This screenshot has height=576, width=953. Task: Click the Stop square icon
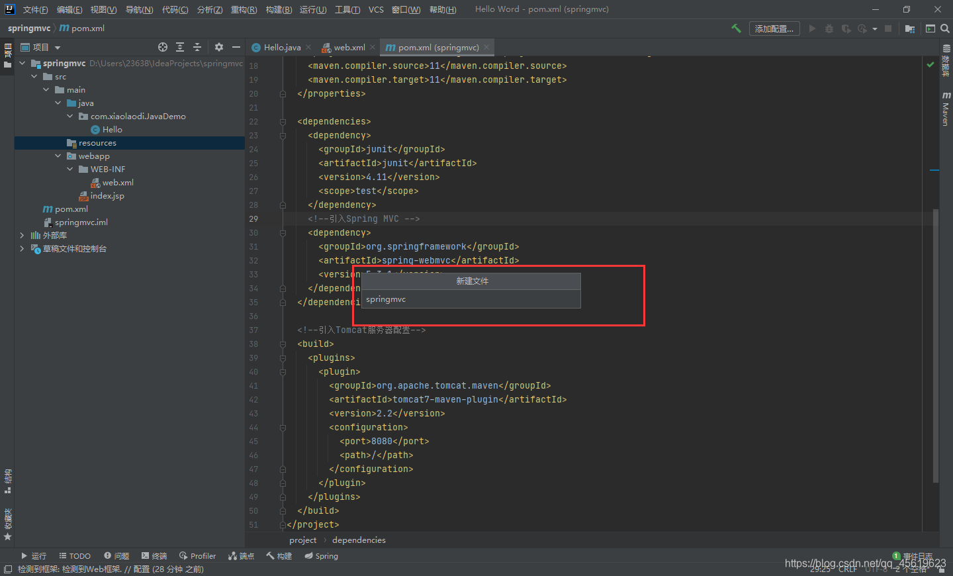pos(888,28)
